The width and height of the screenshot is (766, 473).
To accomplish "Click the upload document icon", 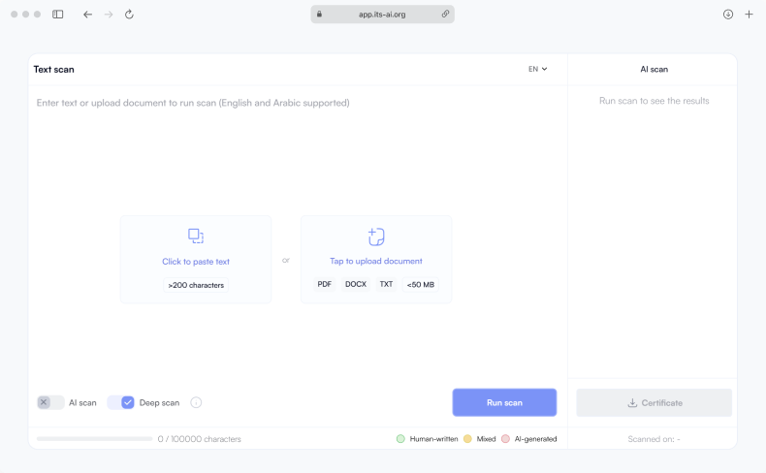I will point(376,236).
